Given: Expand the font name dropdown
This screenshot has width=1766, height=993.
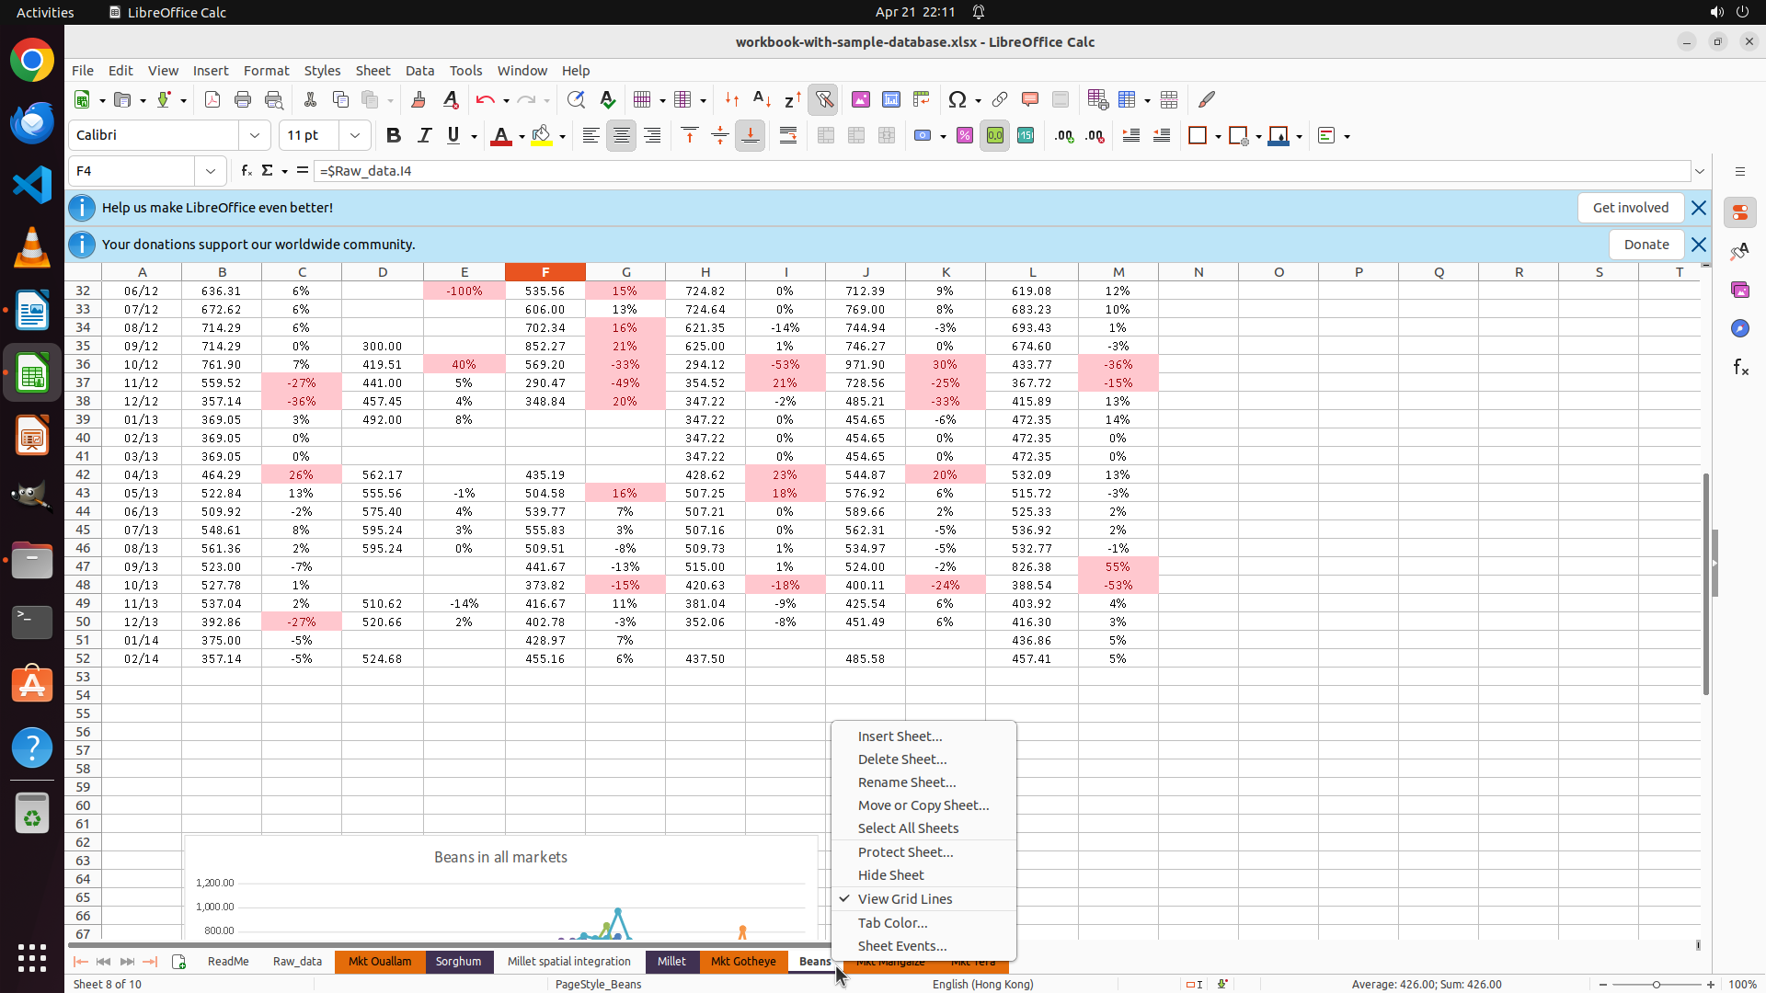Looking at the screenshot, I should [255, 136].
